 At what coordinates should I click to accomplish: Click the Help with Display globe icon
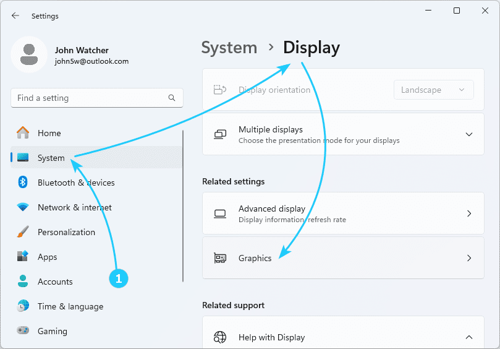coord(220,337)
